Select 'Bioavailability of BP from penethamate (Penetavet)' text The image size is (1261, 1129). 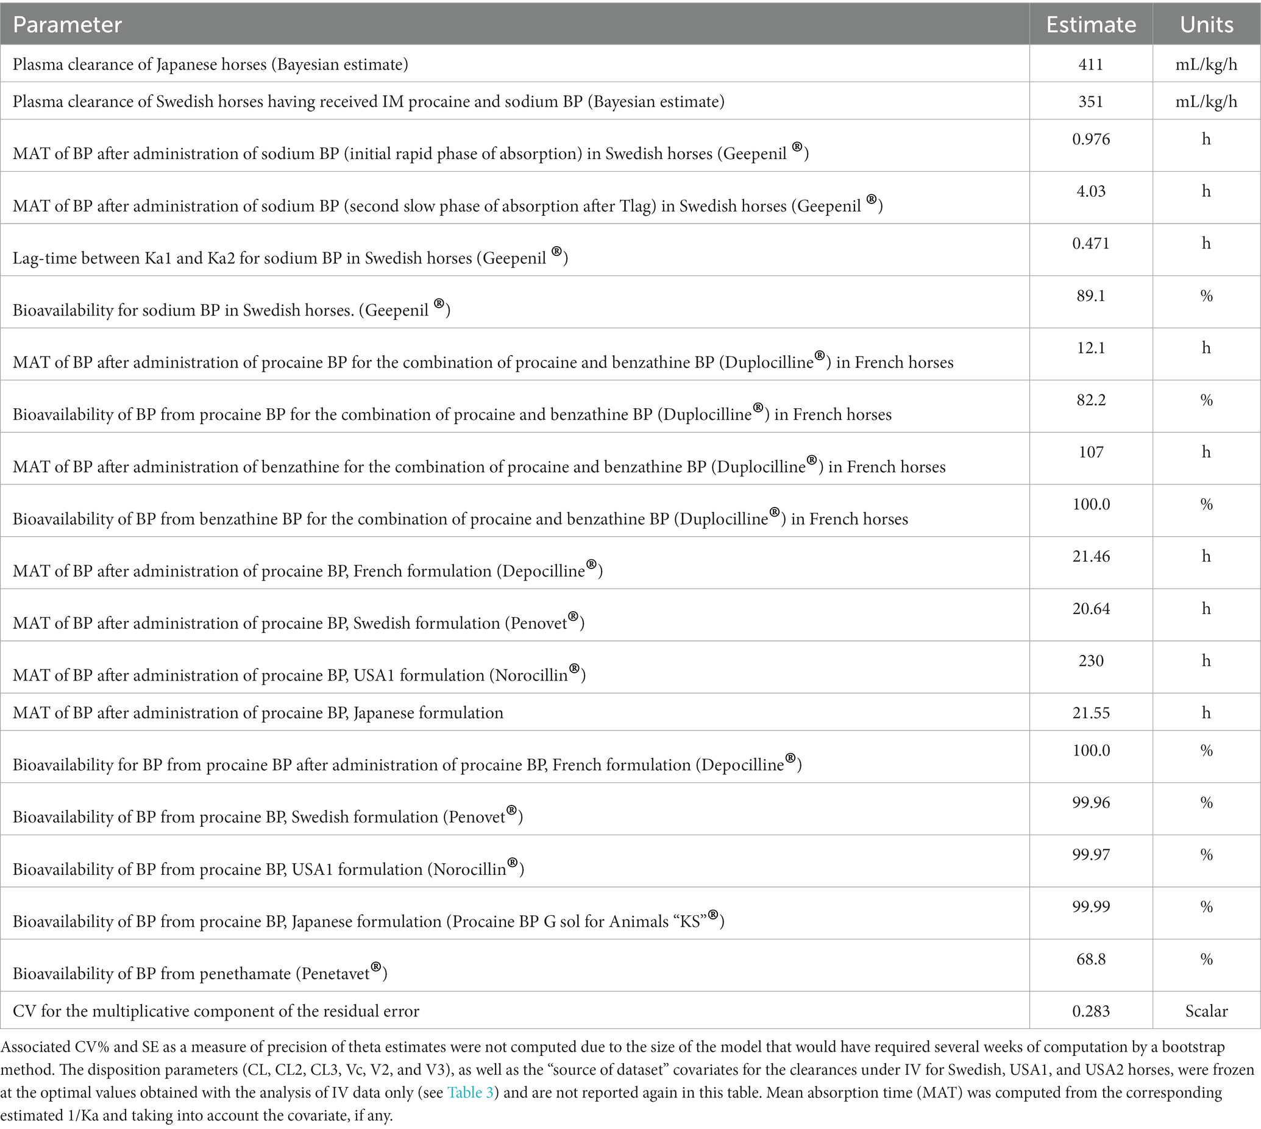[x=200, y=972]
